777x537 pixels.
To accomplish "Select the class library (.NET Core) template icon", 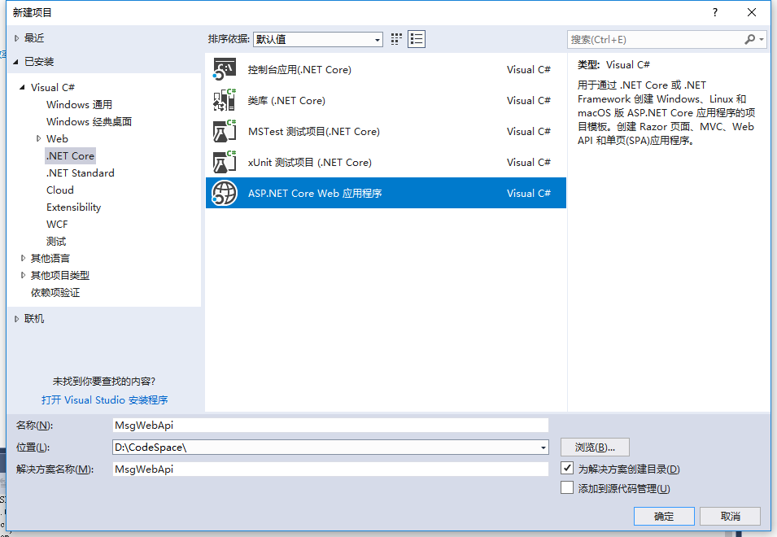I will [224, 100].
